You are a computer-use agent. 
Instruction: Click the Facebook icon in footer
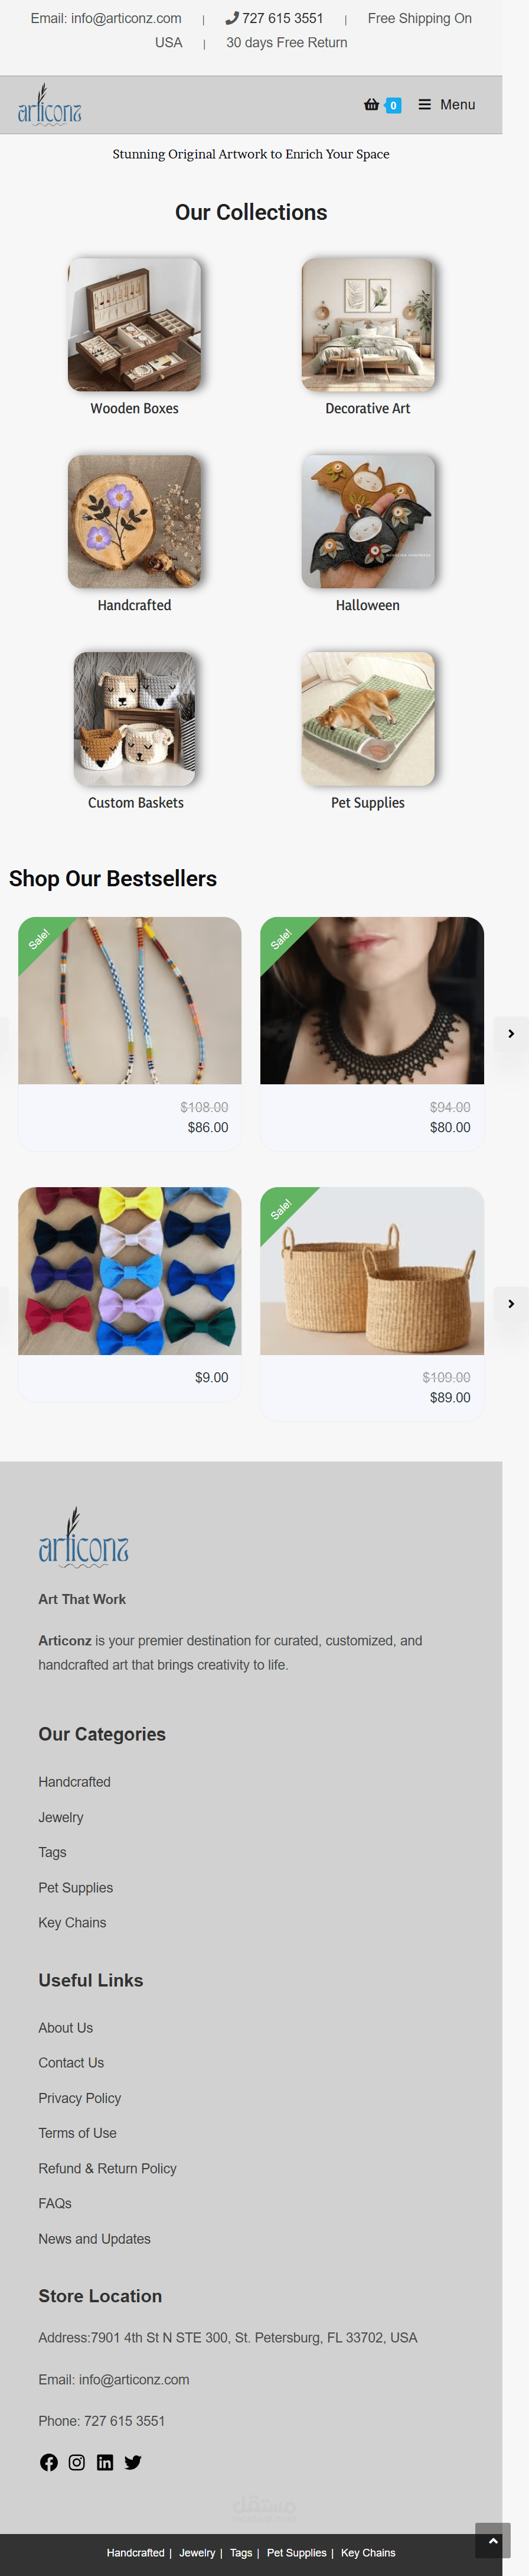49,2461
